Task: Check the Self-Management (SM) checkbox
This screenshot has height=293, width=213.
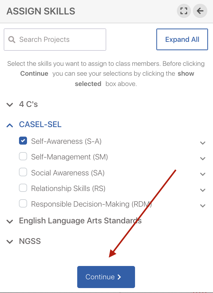Action: (23, 156)
